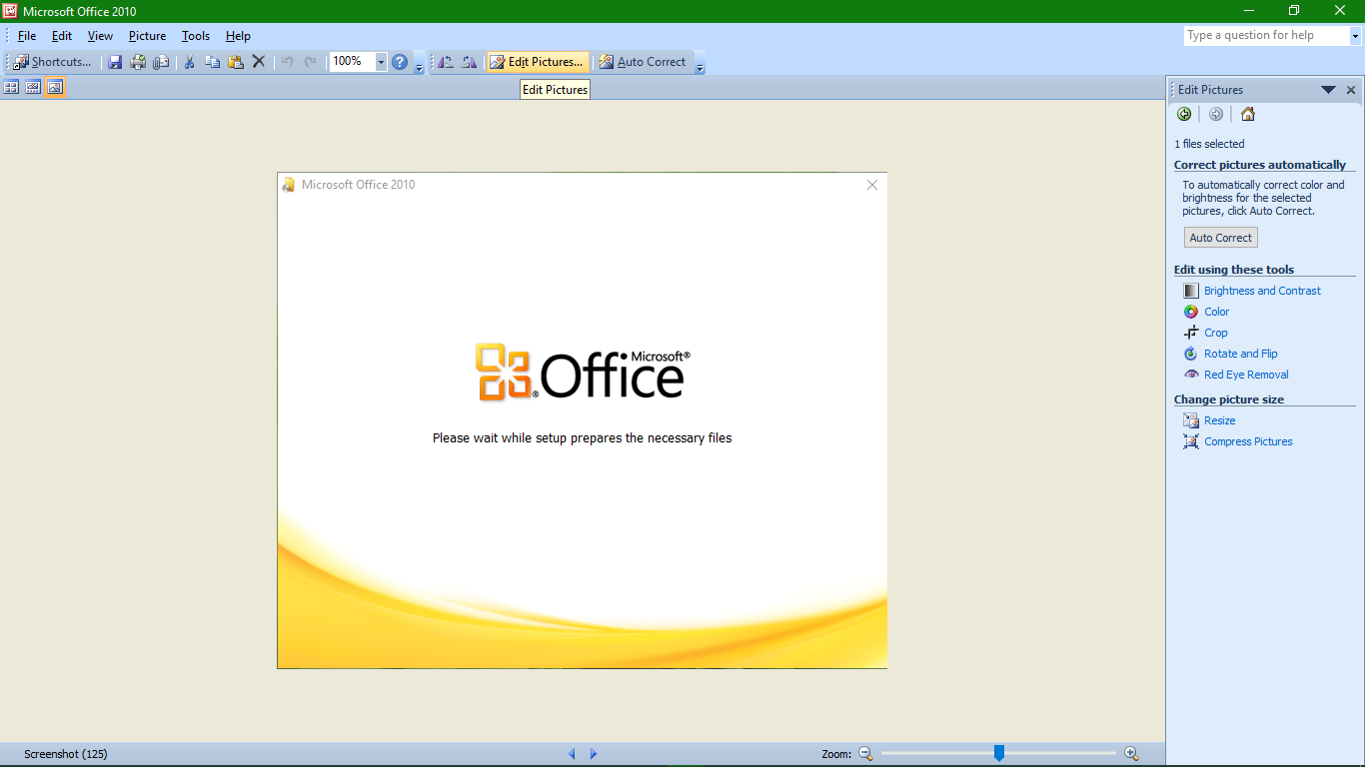Click the Type a question for help box
Screen dimensions: 1365x767
1267,36
